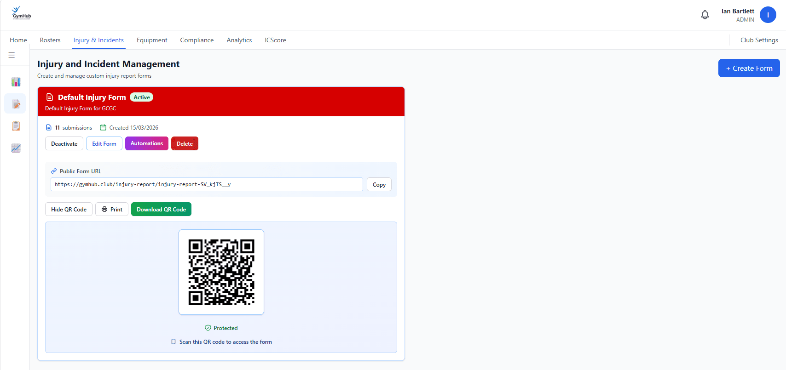The height and width of the screenshot is (370, 786).
Task: Click the 'Injury and Incident Management' heading
Action: coord(109,64)
